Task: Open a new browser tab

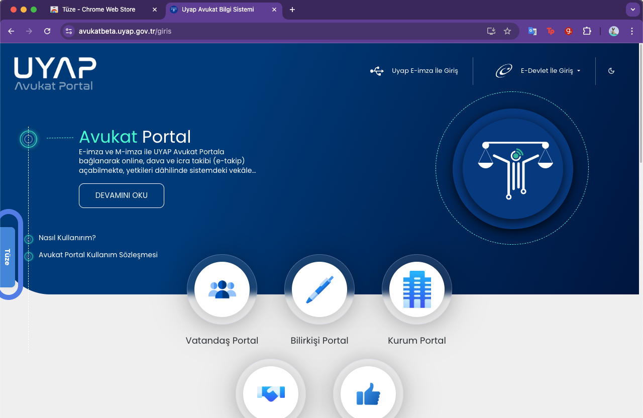Action: point(292,10)
